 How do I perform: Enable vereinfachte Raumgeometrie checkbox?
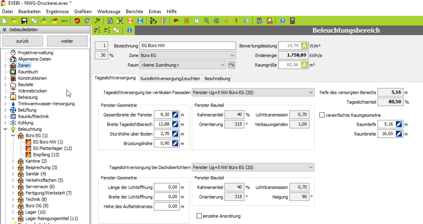(x=322, y=115)
